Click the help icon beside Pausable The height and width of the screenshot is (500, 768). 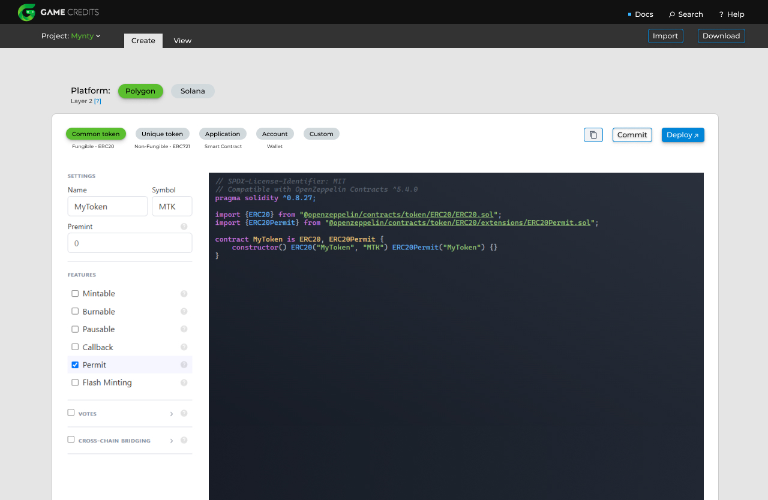coord(184,329)
